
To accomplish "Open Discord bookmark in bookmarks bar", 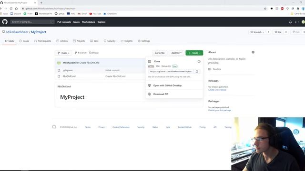I will pos(16,14).
